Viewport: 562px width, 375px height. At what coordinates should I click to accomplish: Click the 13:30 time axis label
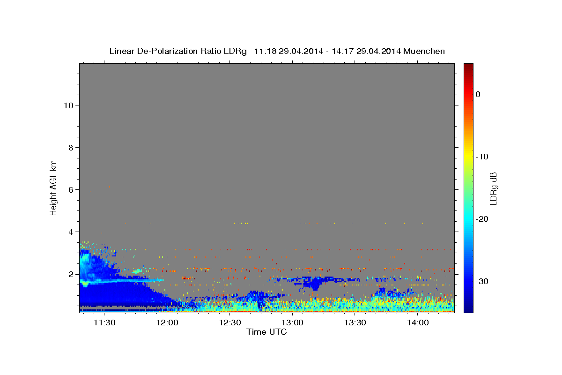click(355, 322)
